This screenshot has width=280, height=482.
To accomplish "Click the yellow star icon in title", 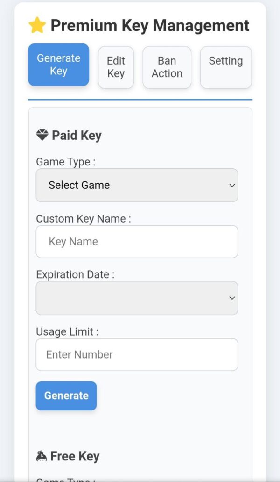I will coord(37,25).
